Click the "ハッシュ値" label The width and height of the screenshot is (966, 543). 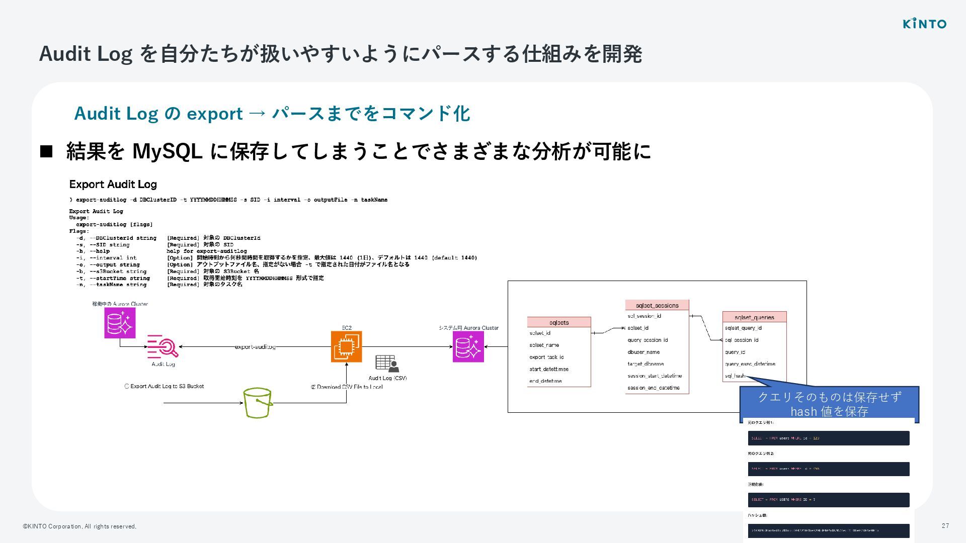pos(757,515)
